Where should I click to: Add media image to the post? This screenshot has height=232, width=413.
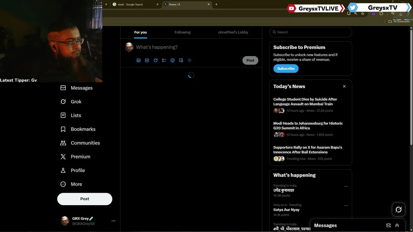click(x=138, y=60)
